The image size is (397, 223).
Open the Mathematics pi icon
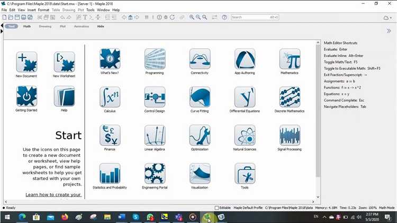[x=290, y=59]
